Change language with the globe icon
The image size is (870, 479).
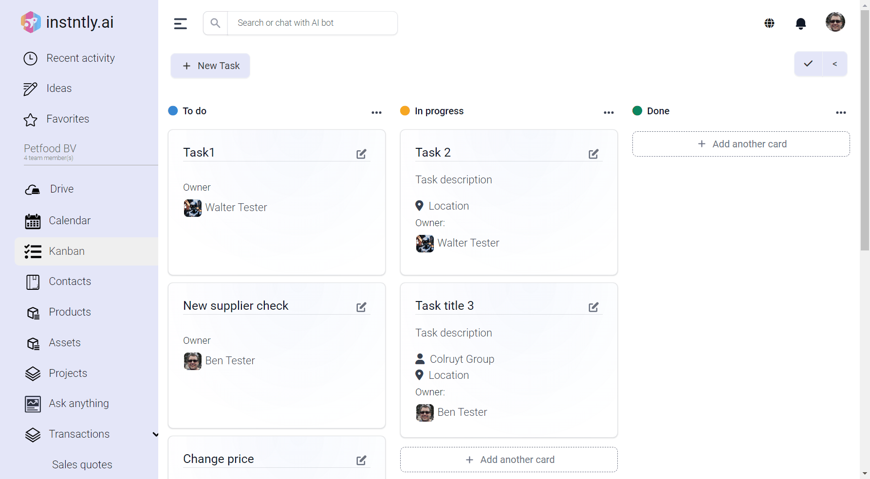pyautogui.click(x=769, y=23)
